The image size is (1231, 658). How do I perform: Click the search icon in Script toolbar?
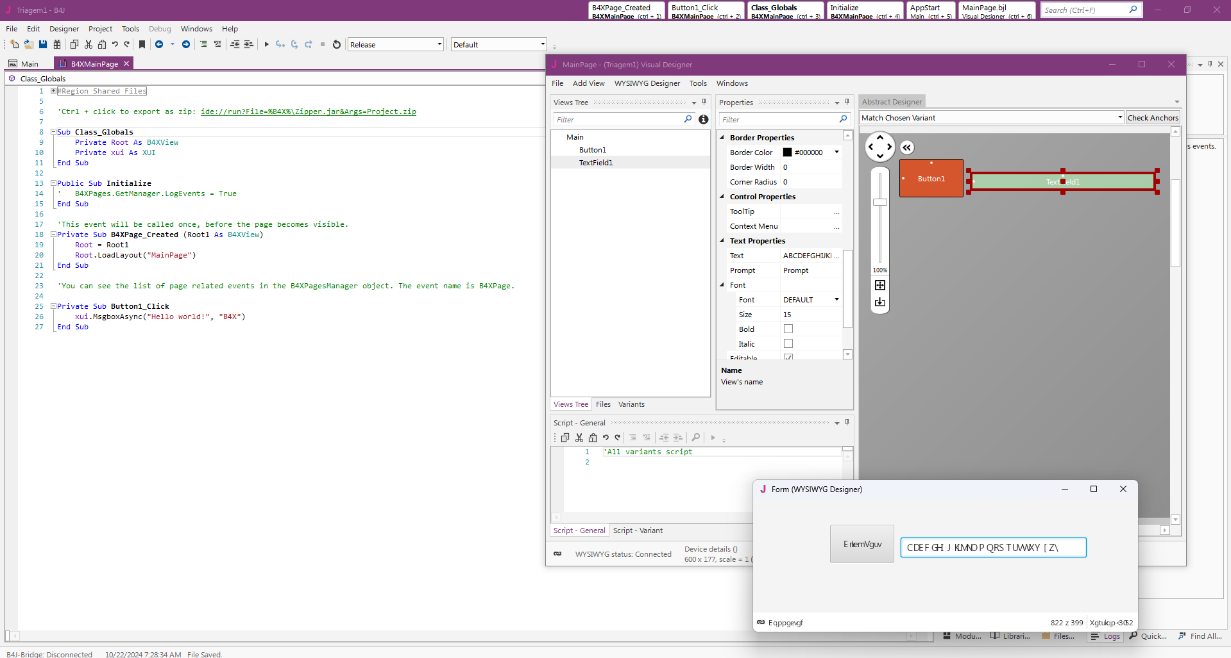[x=695, y=438]
